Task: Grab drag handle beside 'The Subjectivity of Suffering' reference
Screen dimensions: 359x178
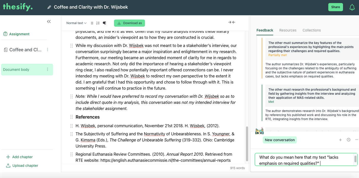Action: (x=72, y=134)
